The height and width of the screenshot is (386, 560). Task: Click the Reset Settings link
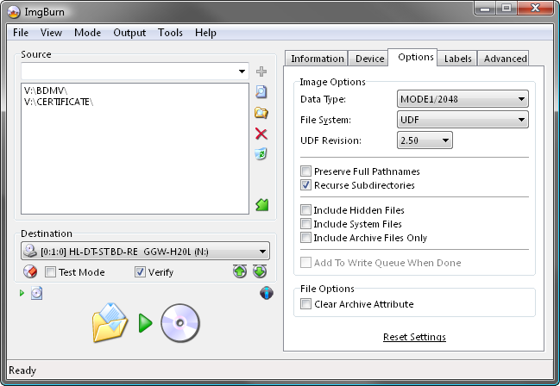coord(414,337)
